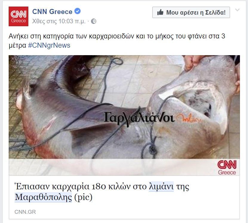Click the post caption text about καρχαριοειδών
Image resolution: width=248 pixels, height=223 pixels.
117,41
